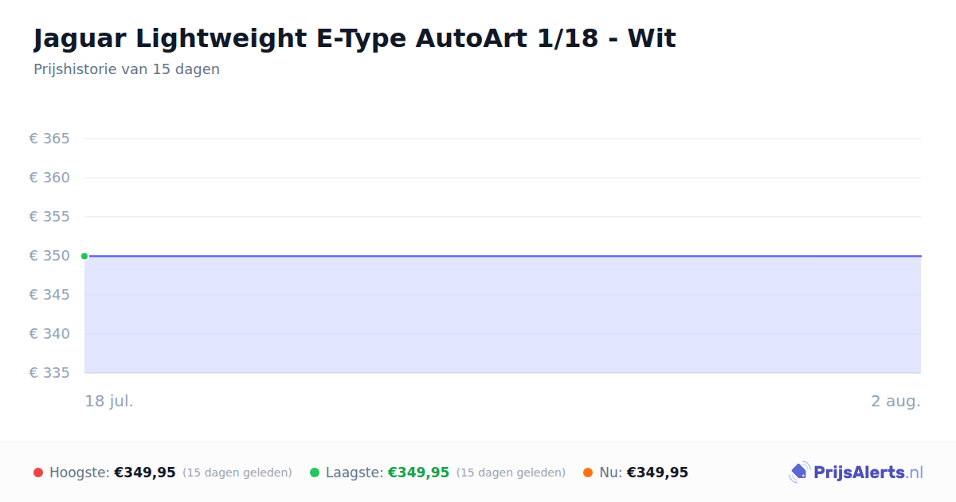Click the red Hoogste legend dot
This screenshot has width=956, height=502.
38,473
